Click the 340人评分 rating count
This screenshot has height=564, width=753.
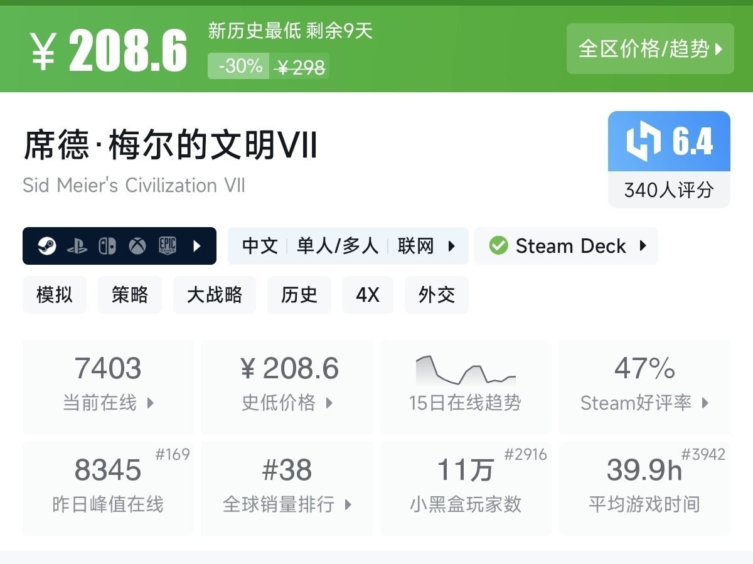[669, 190]
